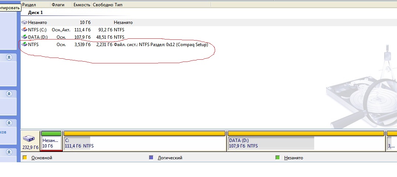397x177 pixels.
Task: Collapse the second sidebar panel chevron
Action: (x=9, y=94)
